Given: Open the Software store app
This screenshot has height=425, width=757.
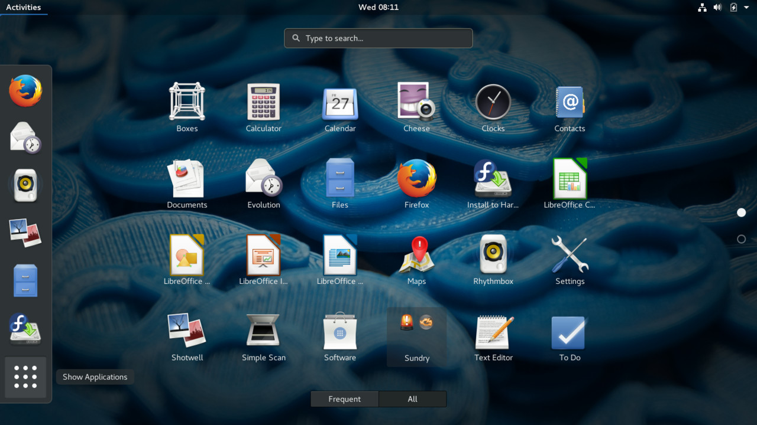Looking at the screenshot, I should (x=340, y=336).
